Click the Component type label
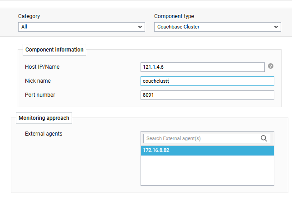Image resolution: width=292 pixels, height=198 pixels. (x=174, y=16)
